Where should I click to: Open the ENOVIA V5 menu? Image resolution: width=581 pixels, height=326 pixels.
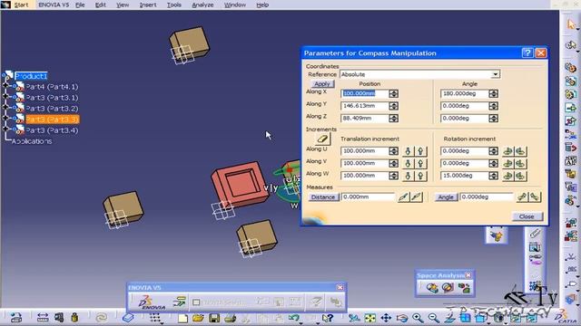pos(54,5)
